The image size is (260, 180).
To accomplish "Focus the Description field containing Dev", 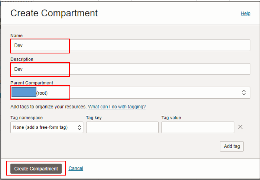I will tap(130, 69).
